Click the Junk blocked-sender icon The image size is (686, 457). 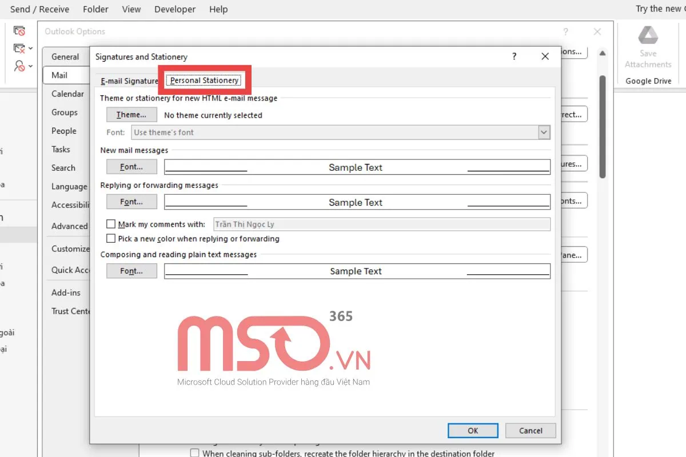pyautogui.click(x=19, y=66)
